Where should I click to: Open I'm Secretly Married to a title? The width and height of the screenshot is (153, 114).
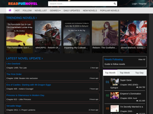coord(132,107)
